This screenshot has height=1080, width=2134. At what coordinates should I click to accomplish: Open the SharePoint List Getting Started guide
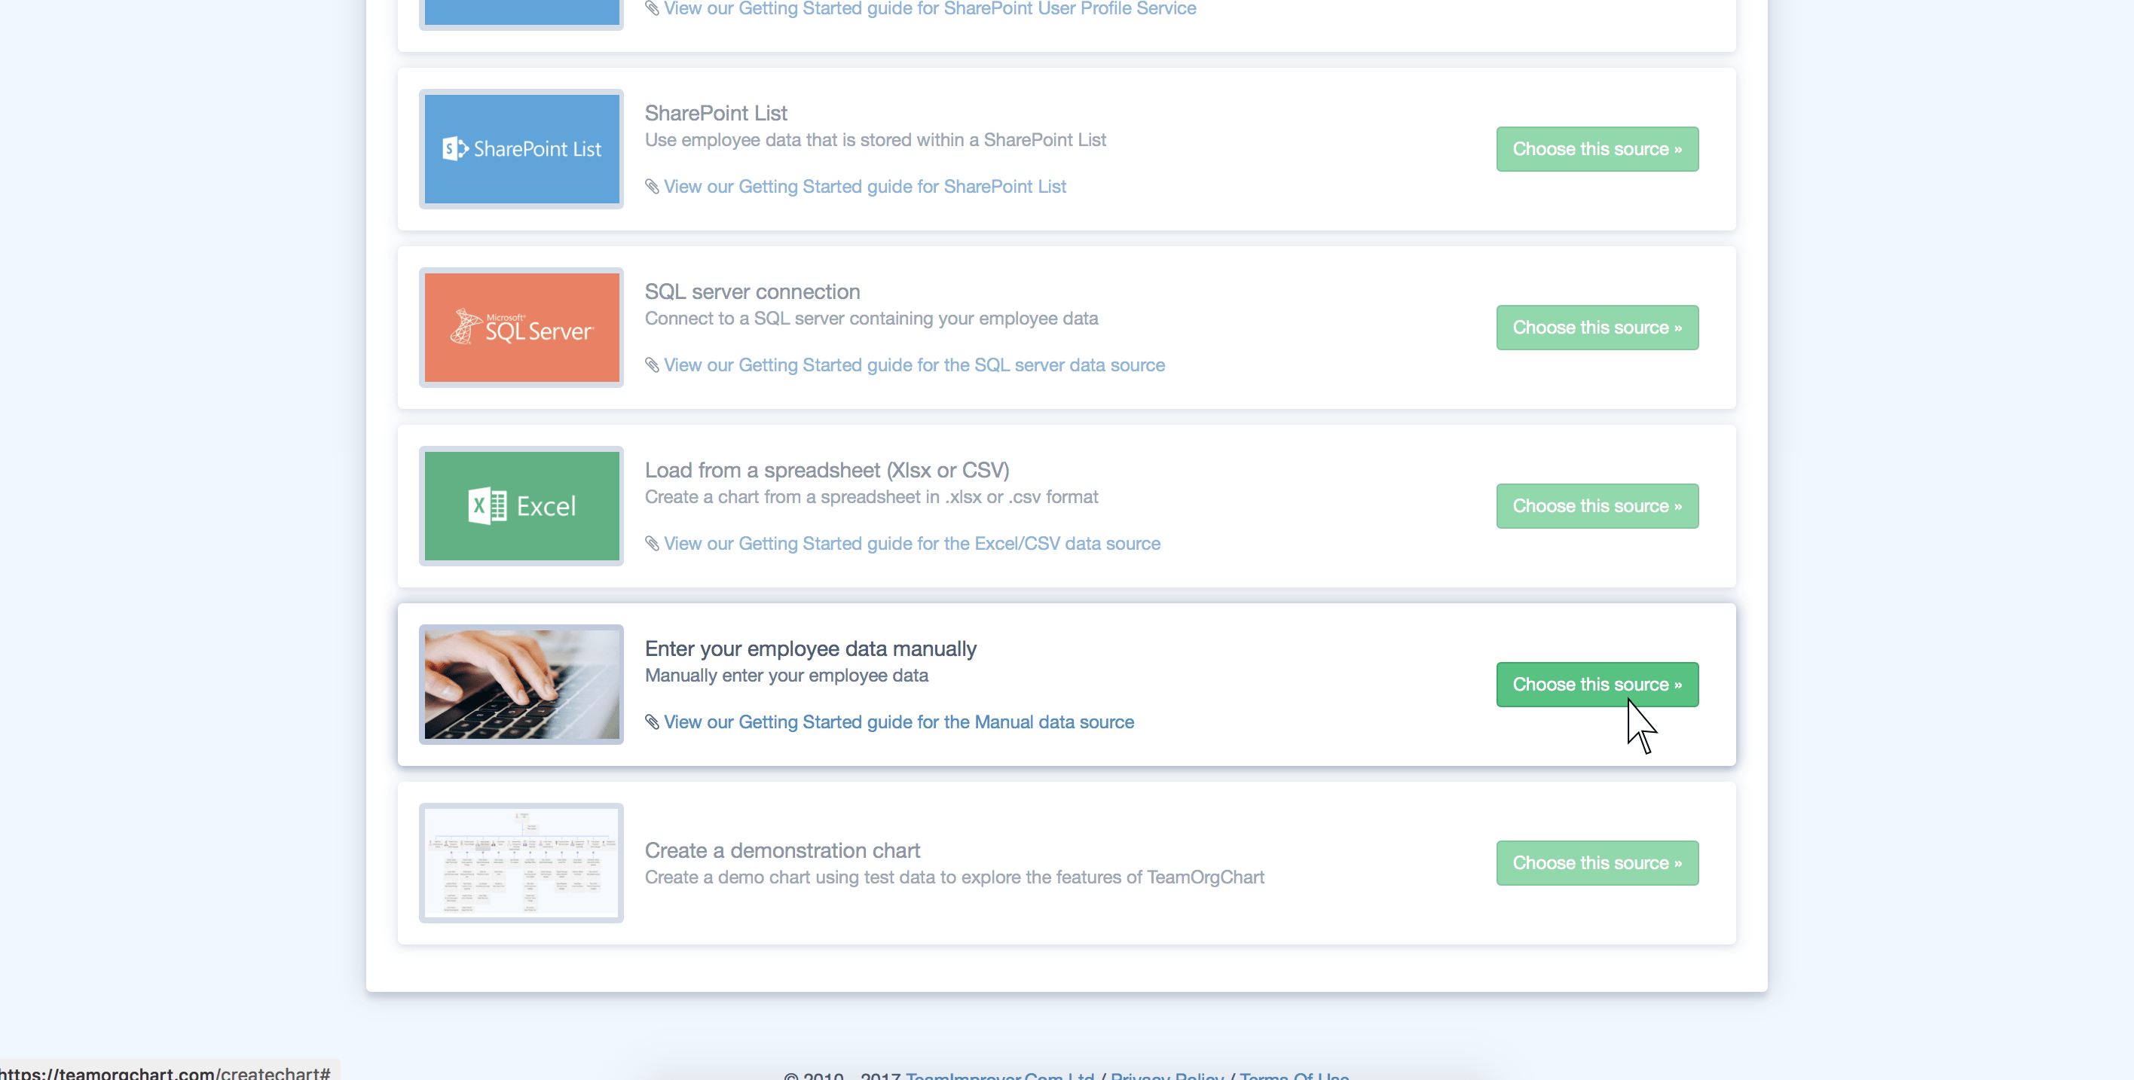[x=864, y=186]
